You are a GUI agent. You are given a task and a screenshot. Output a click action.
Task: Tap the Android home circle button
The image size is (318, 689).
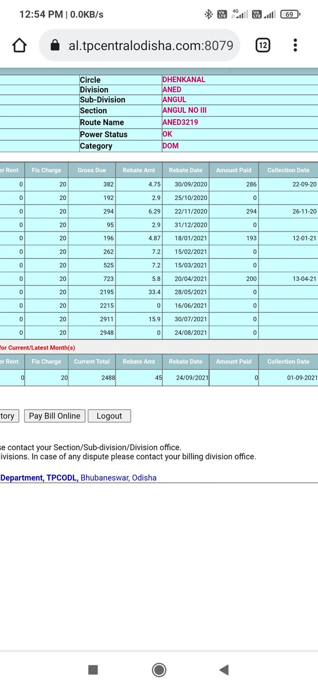(x=159, y=669)
